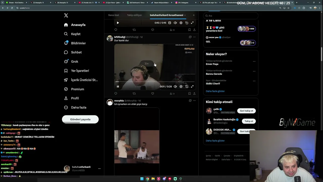This screenshot has height=182, width=323.
Task: Reply to the bf5findigi post
Action: tap(116, 94)
